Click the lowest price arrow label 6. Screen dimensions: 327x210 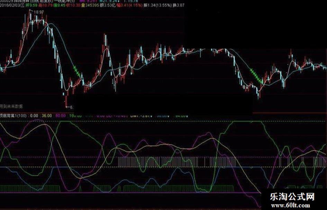(70, 107)
